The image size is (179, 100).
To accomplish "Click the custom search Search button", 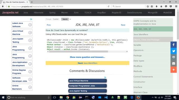I will point(65,19).
